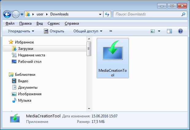Click MediaCreationTool icon in details pane
Viewport: 190px width, 130px height.
click(15, 118)
